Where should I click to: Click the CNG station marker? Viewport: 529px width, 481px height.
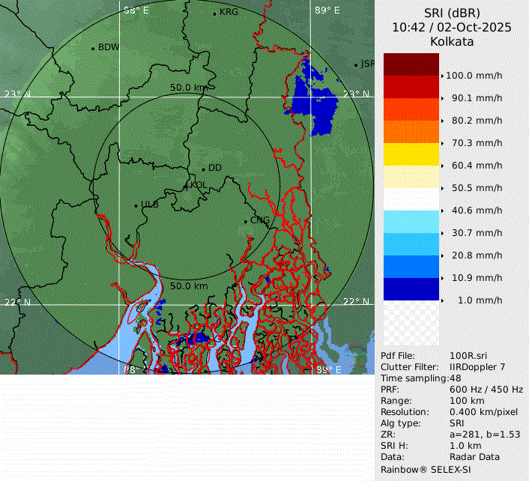245,221
